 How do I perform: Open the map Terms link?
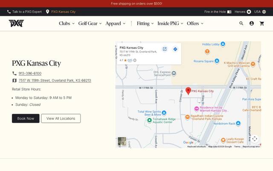(x=237, y=147)
